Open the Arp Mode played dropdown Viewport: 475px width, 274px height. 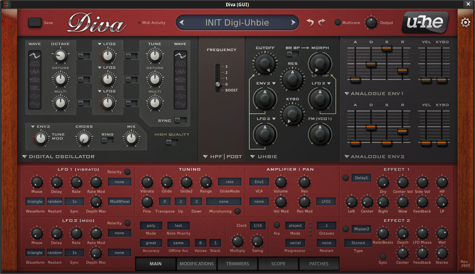coord(295,226)
